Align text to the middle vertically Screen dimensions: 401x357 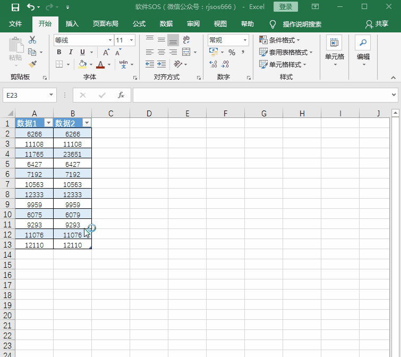click(x=161, y=40)
